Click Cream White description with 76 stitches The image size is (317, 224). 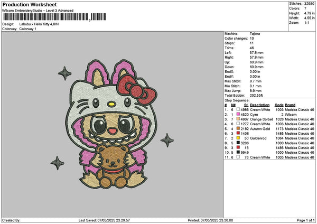pyautogui.click(x=260, y=157)
